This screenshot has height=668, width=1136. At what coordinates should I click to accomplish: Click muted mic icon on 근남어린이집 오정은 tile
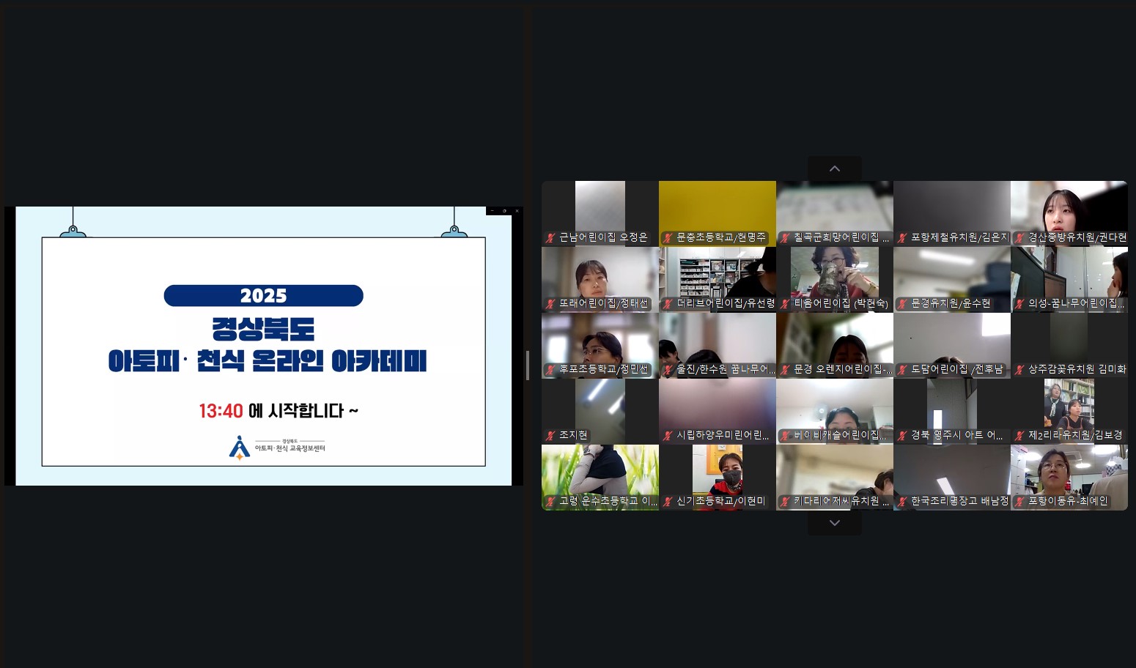click(550, 237)
